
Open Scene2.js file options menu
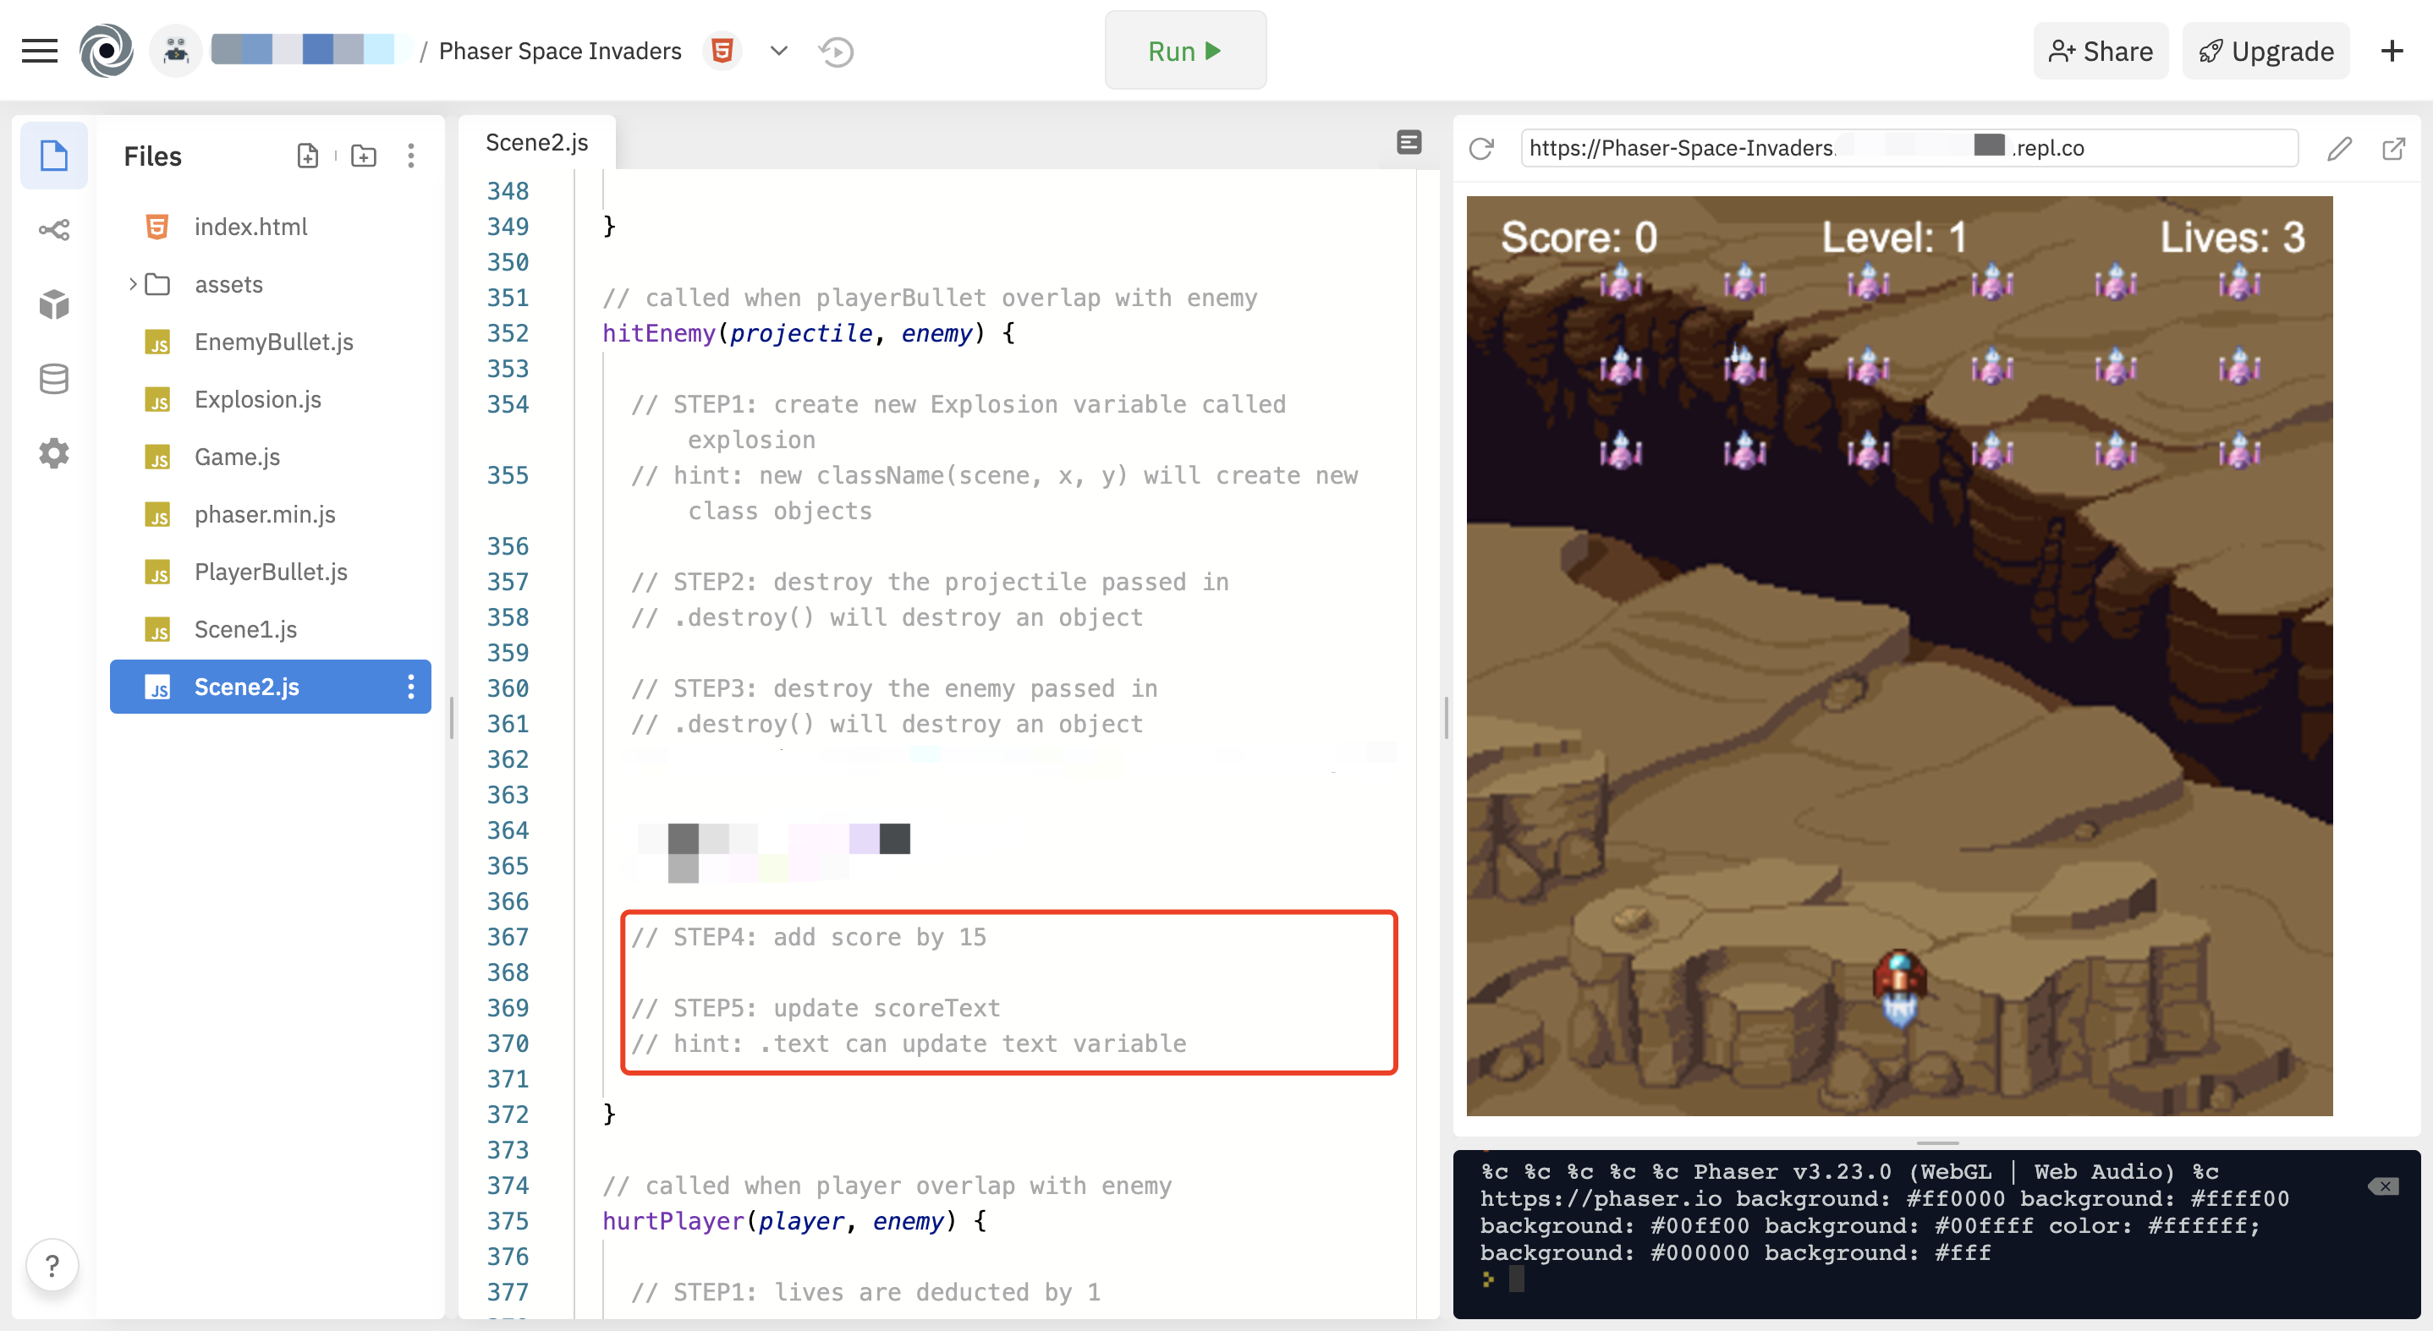[x=410, y=687]
